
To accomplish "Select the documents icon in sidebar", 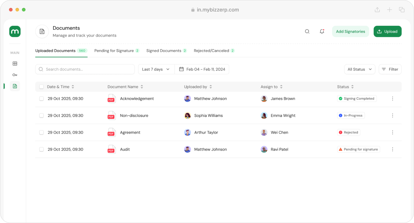I will [x=15, y=86].
